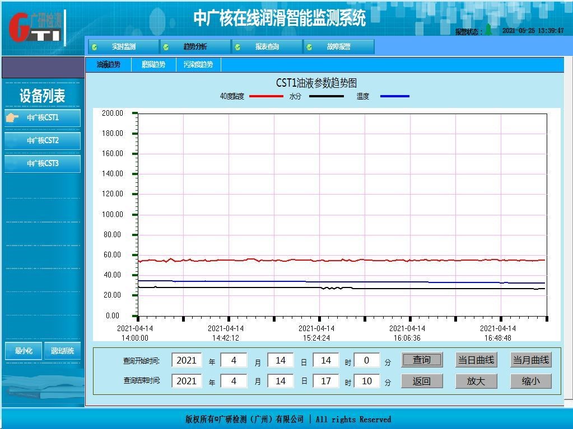Switch to the 油液趋势 tab

tap(109, 64)
